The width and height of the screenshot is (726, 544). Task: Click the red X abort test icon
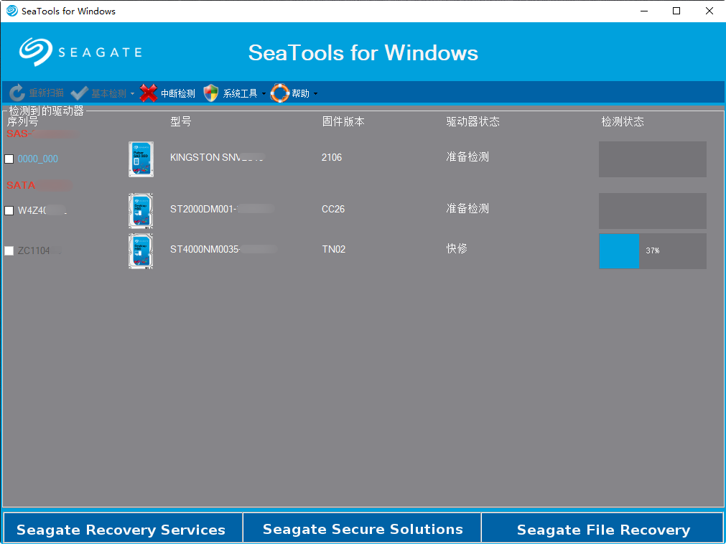click(x=149, y=93)
